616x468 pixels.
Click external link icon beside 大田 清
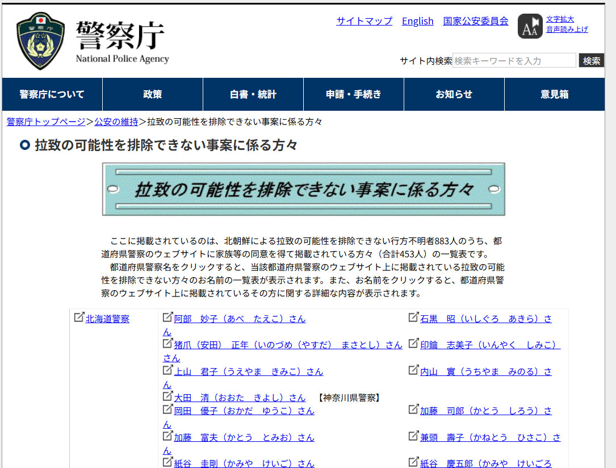tap(167, 396)
